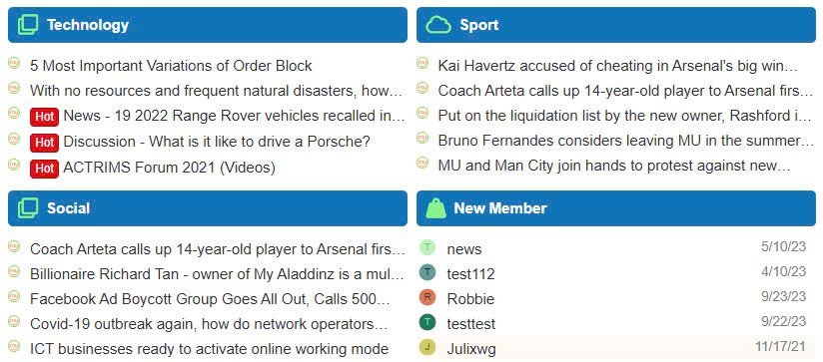Open ICT businesses online working mode article

point(210,349)
